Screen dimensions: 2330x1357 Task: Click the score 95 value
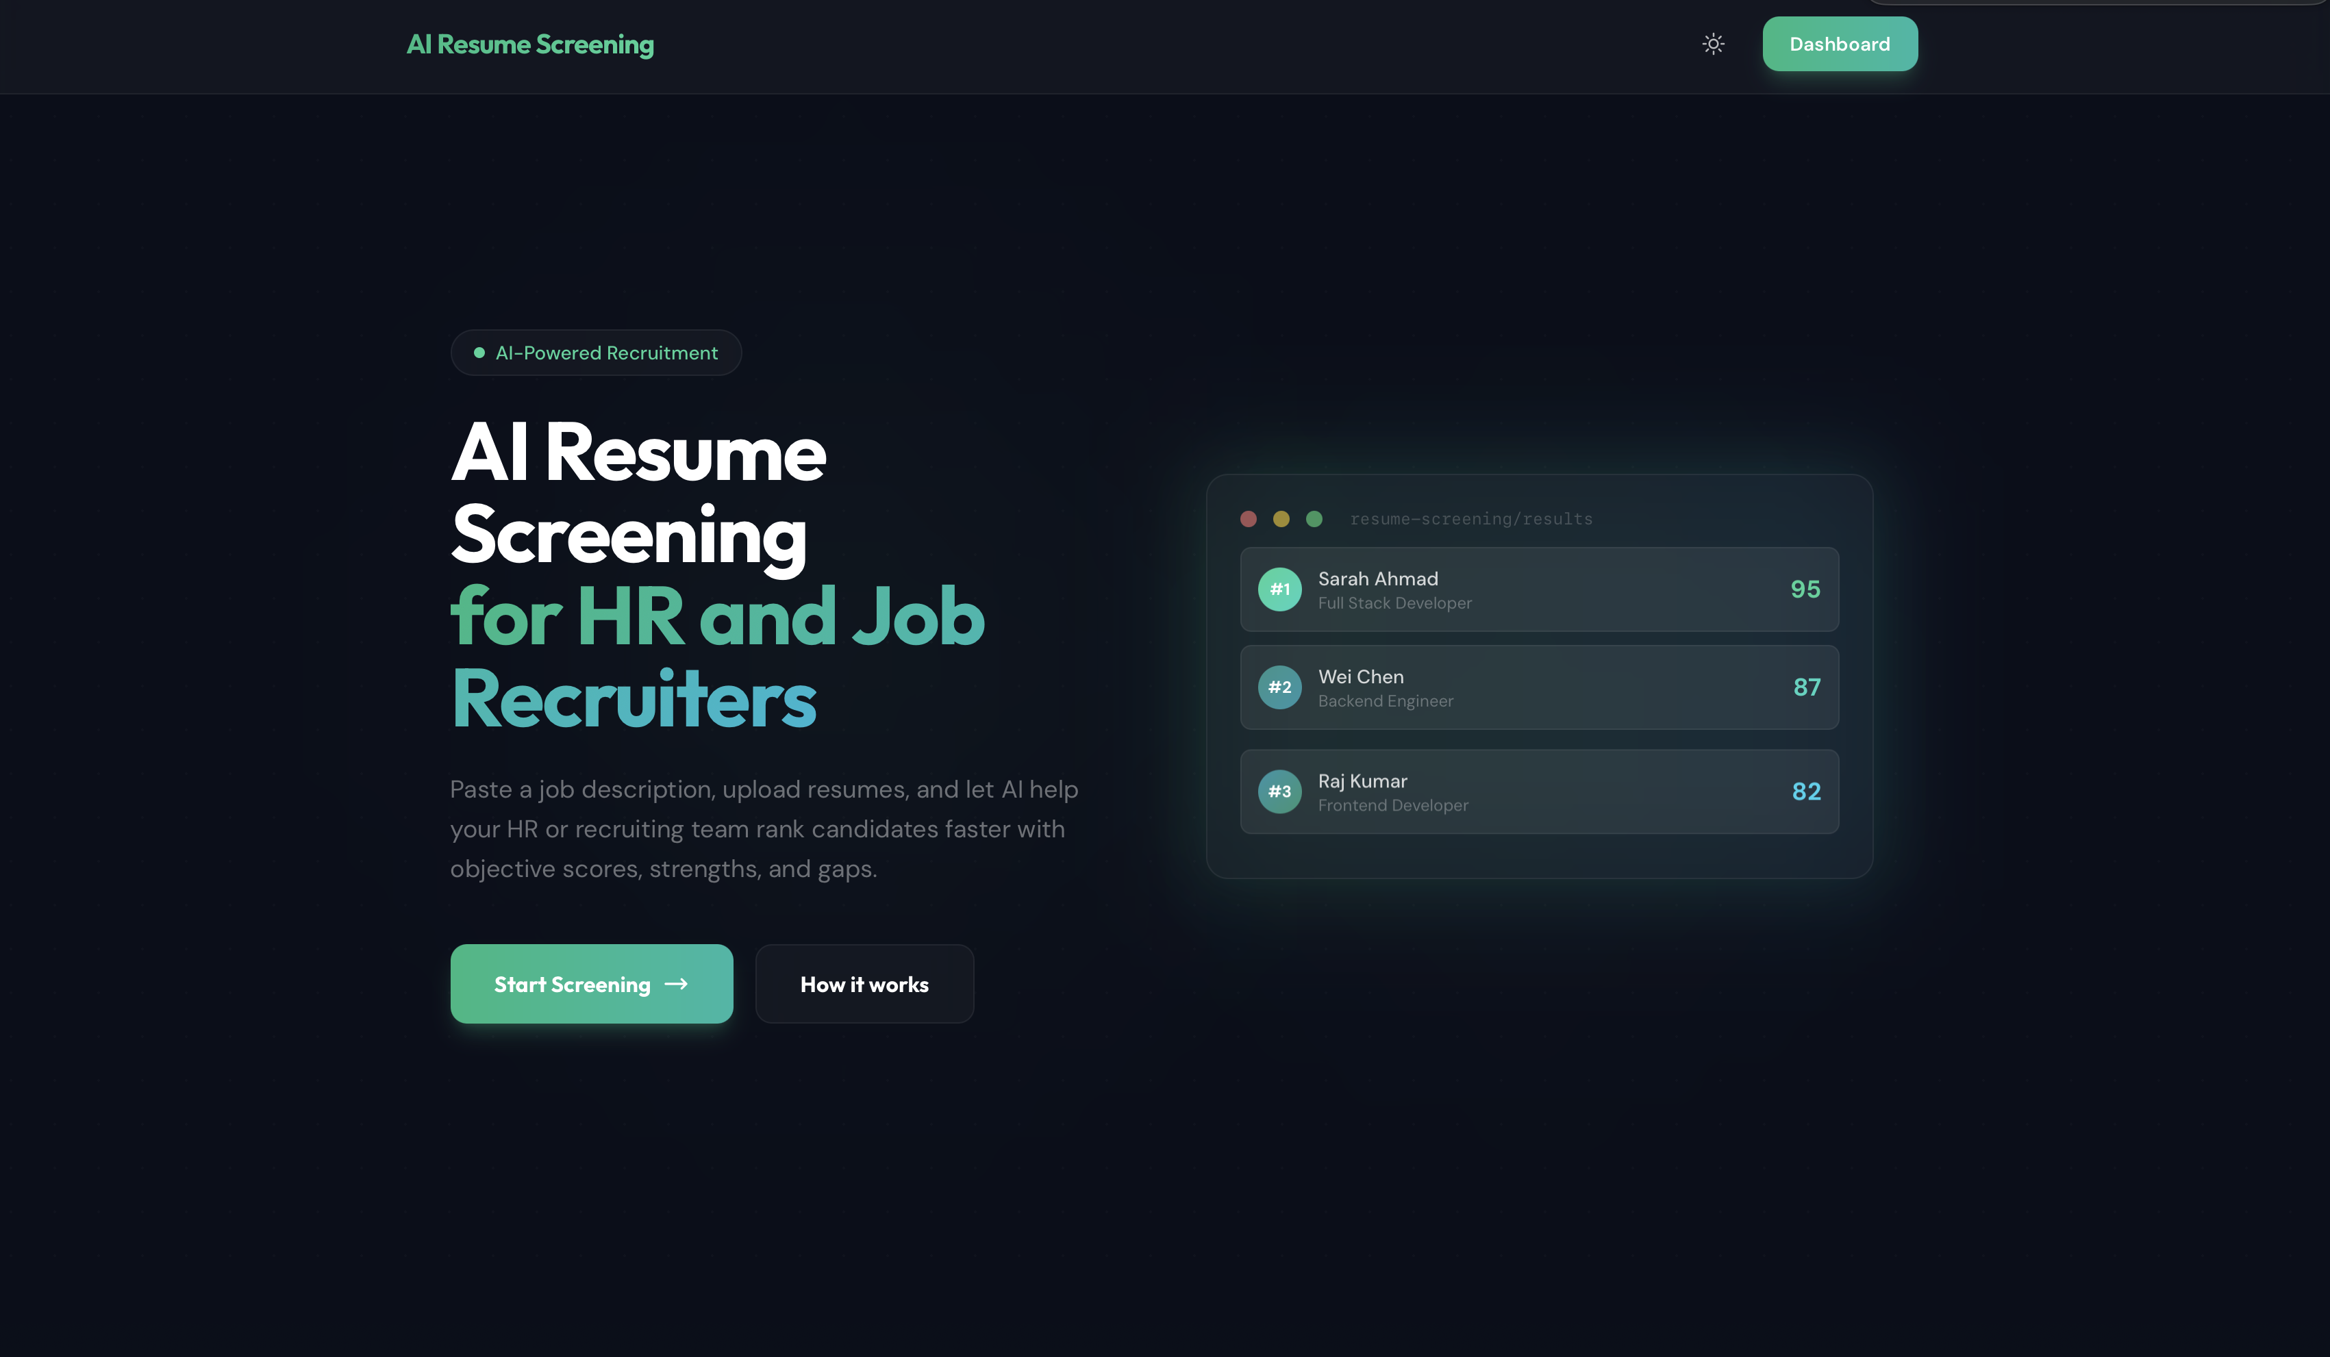click(x=1805, y=589)
